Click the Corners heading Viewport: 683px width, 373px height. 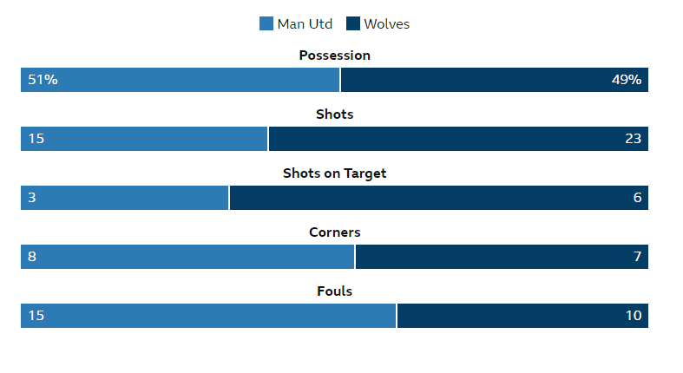tap(334, 232)
